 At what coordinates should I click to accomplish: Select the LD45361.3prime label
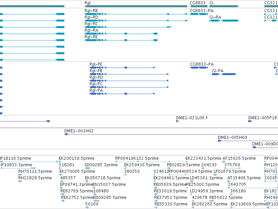point(206,178)
